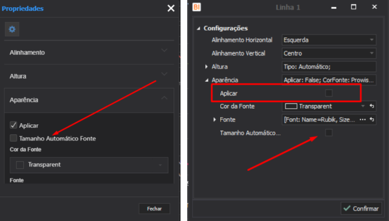
Task: Collapse Aparência tree node in Linha 1
Action: pyautogui.click(x=206, y=80)
